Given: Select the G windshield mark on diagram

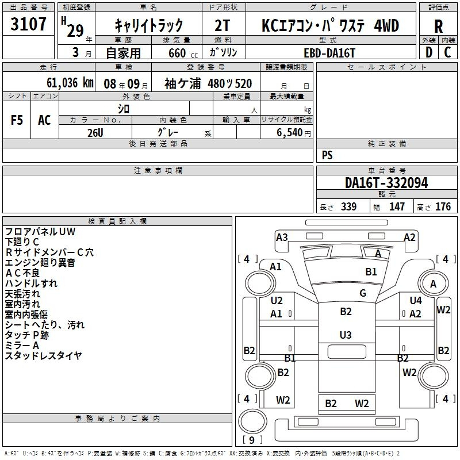Looking at the screenshot, I should [362, 293].
